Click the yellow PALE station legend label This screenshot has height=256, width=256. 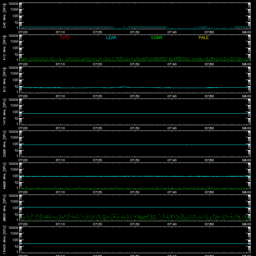click(x=204, y=37)
